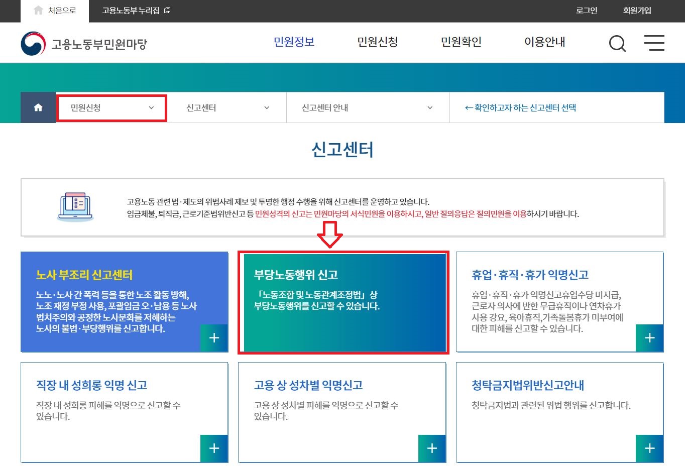
Task: Click the plus icon on 청탁금지법위반신고안내 card
Action: 649,448
